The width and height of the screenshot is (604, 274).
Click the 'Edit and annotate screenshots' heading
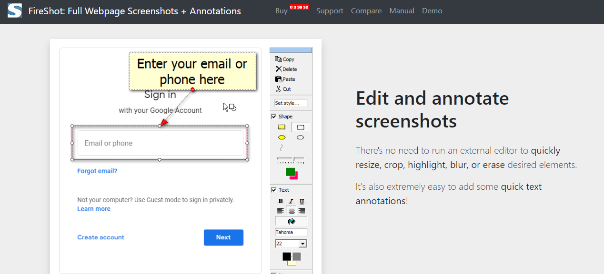click(432, 109)
